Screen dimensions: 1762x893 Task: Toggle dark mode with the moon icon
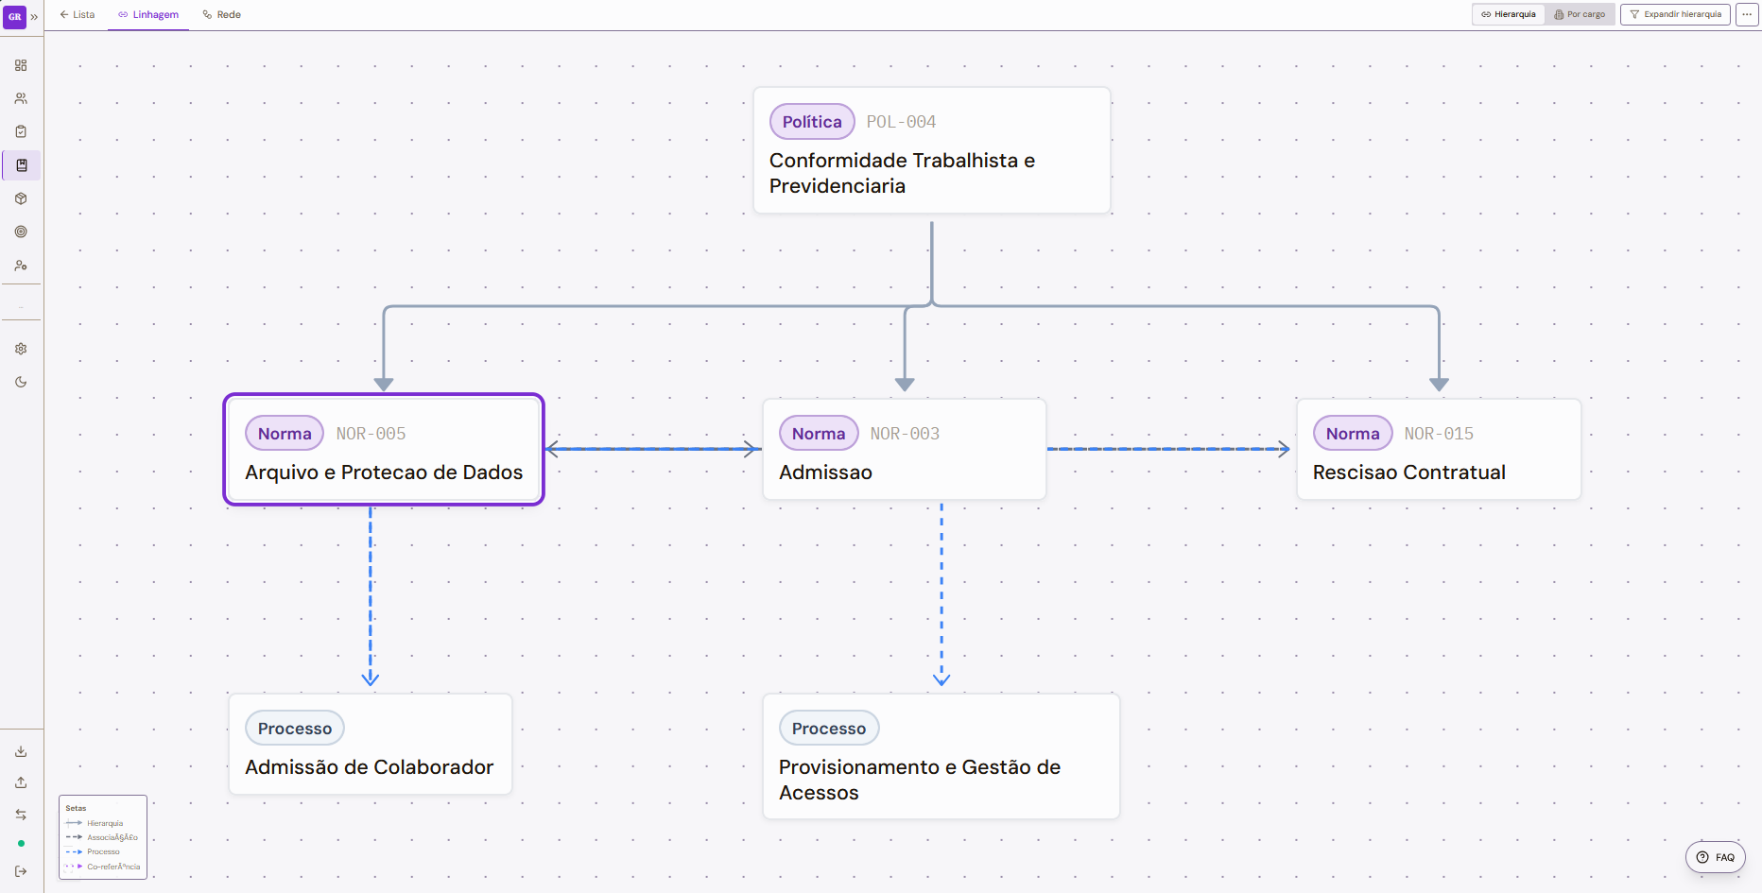(x=21, y=382)
